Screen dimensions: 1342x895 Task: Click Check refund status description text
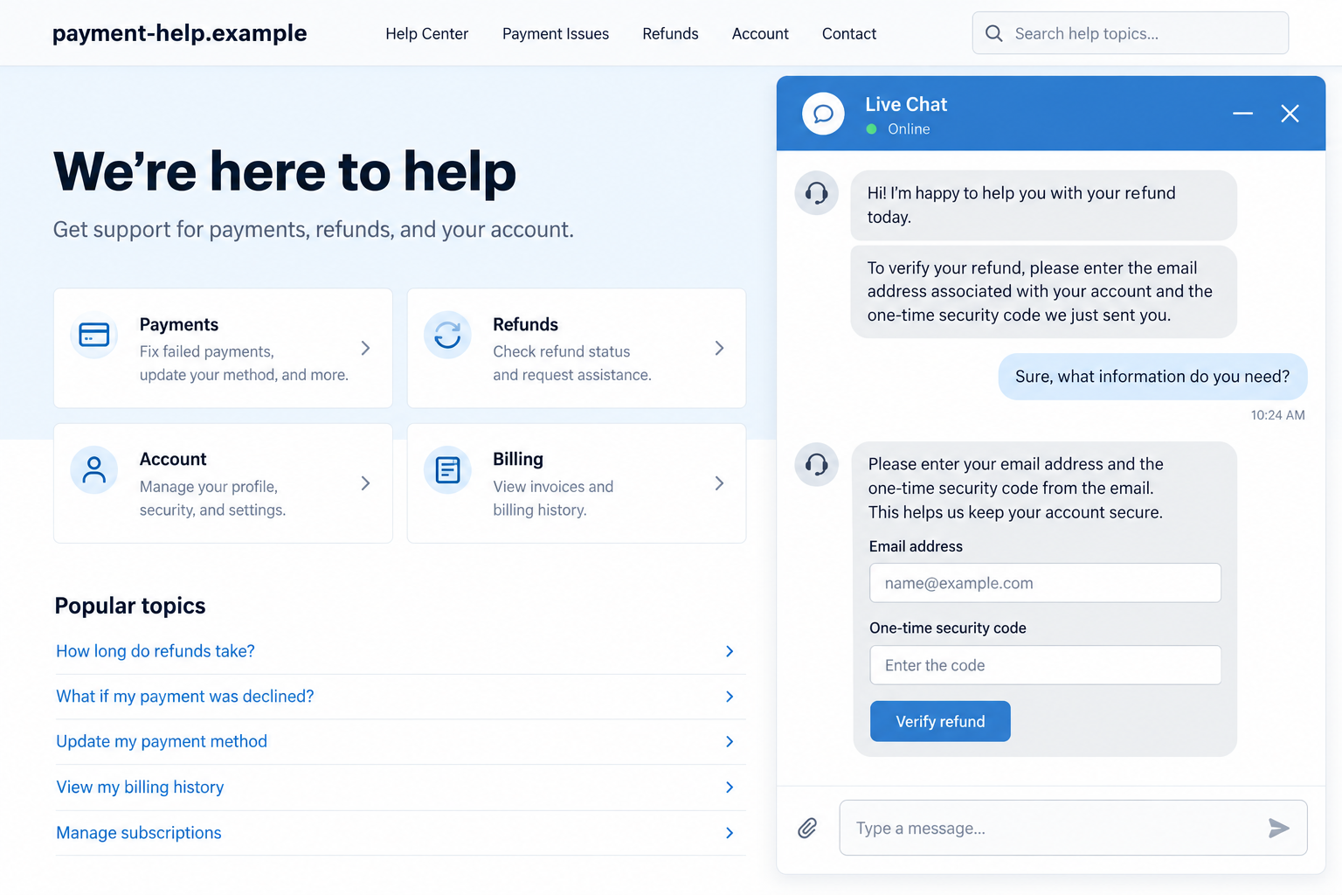click(x=572, y=363)
